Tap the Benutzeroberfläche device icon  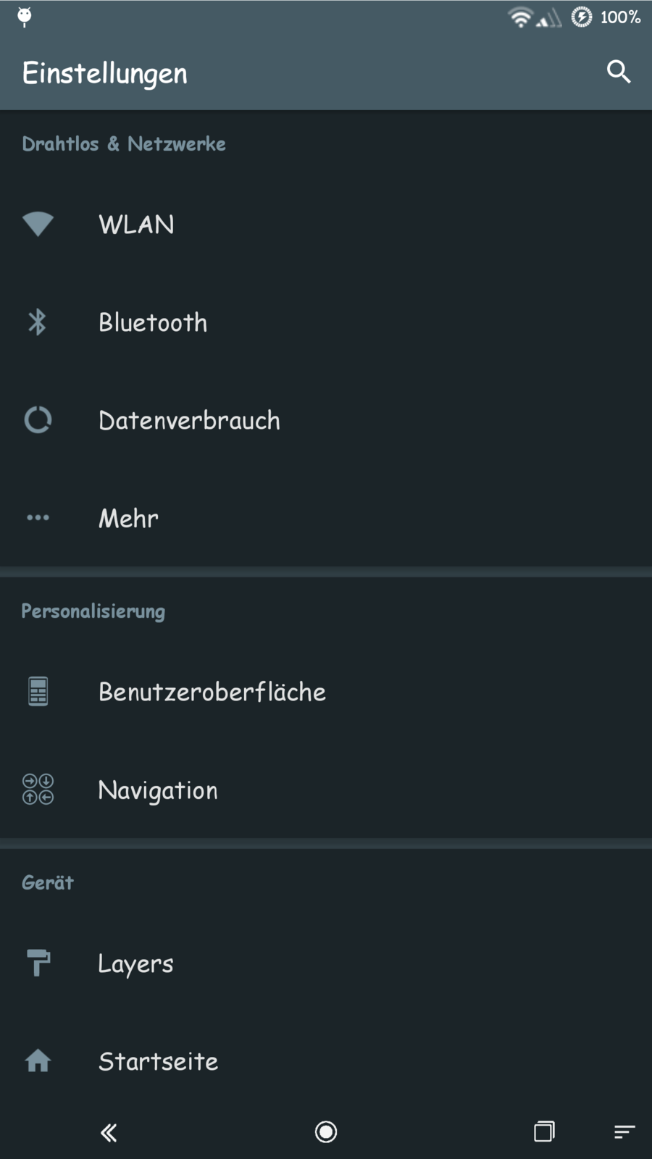point(38,692)
